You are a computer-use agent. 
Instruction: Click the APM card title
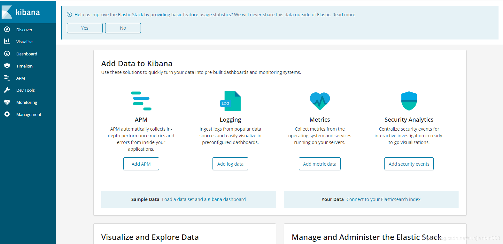(x=141, y=120)
